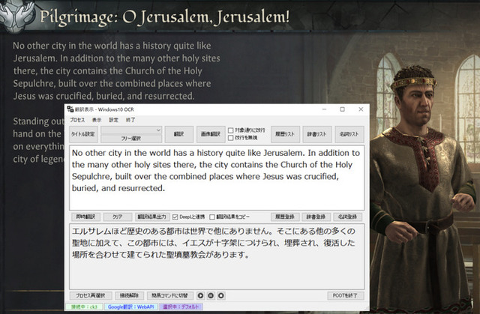Enable 対象通りに改行 checkbox
This screenshot has width=480, height=314.
230,130
